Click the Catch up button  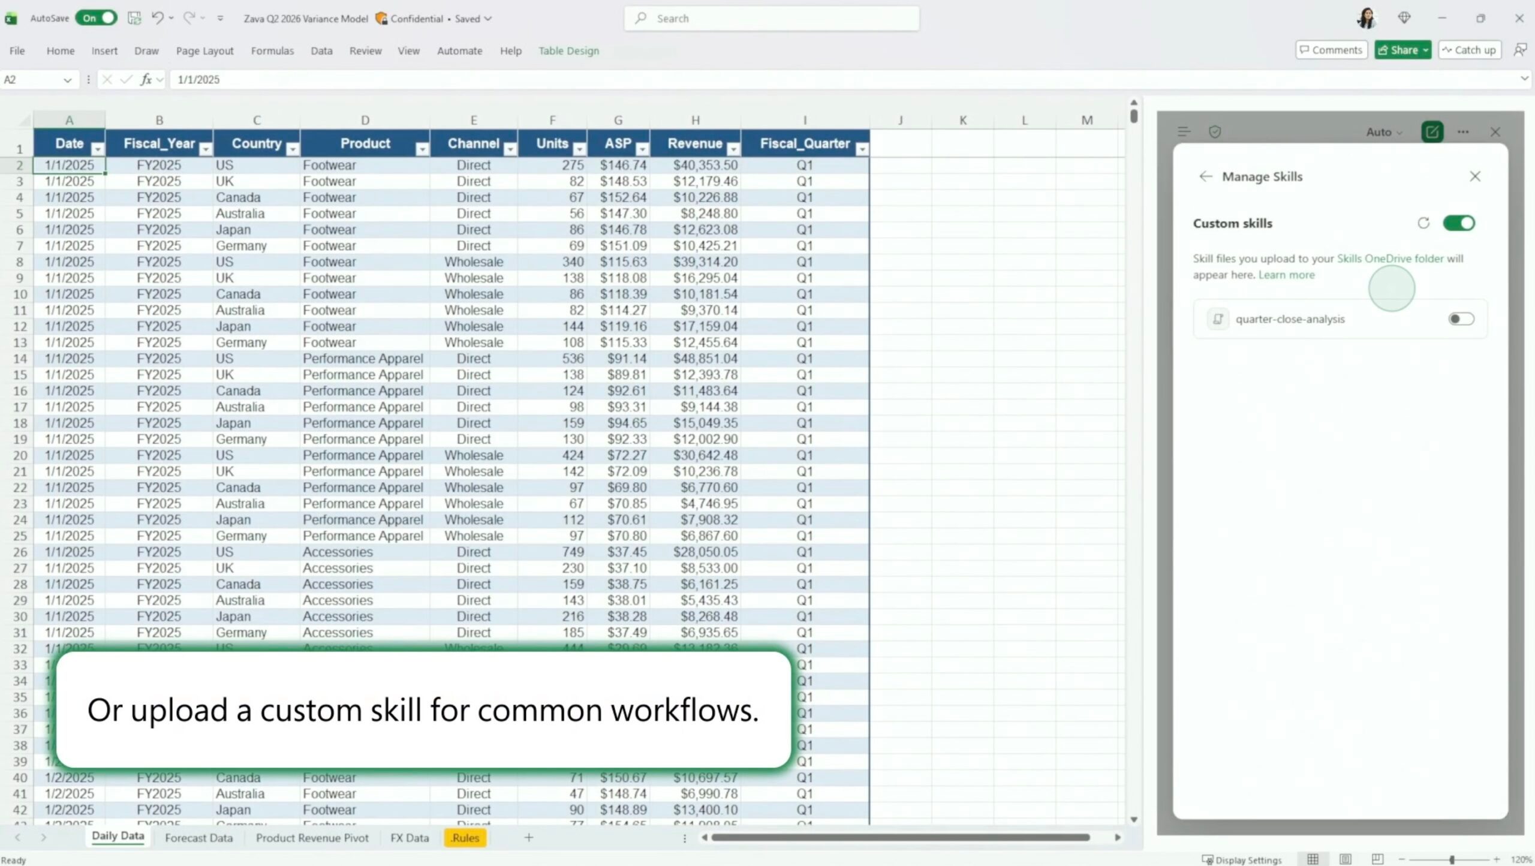(x=1469, y=50)
